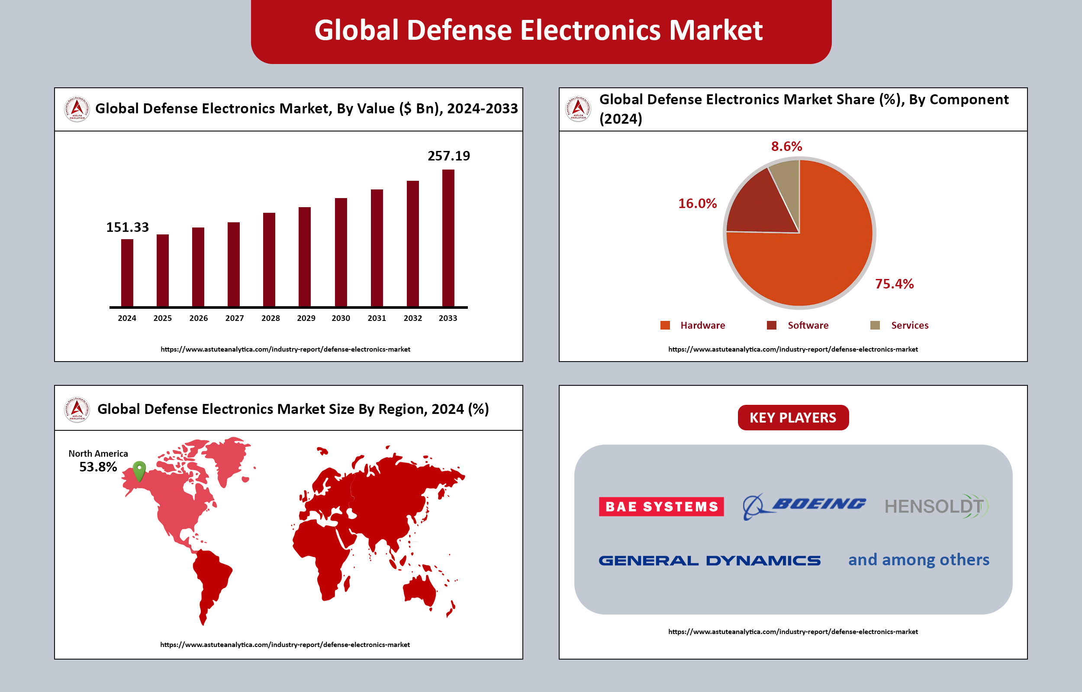Click the 2033 bar in the value chart
The image size is (1082, 692).
point(448,238)
